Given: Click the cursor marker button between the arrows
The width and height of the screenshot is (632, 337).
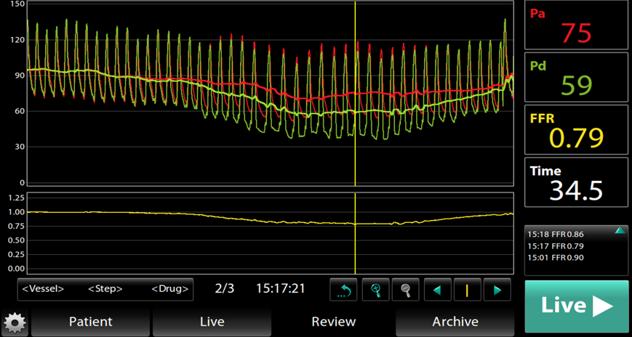Looking at the screenshot, I should pos(467,290).
